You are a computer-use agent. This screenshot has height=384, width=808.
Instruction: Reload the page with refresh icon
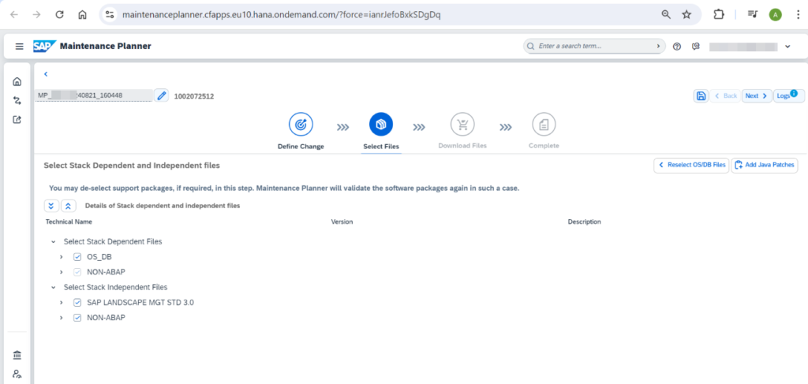59,15
